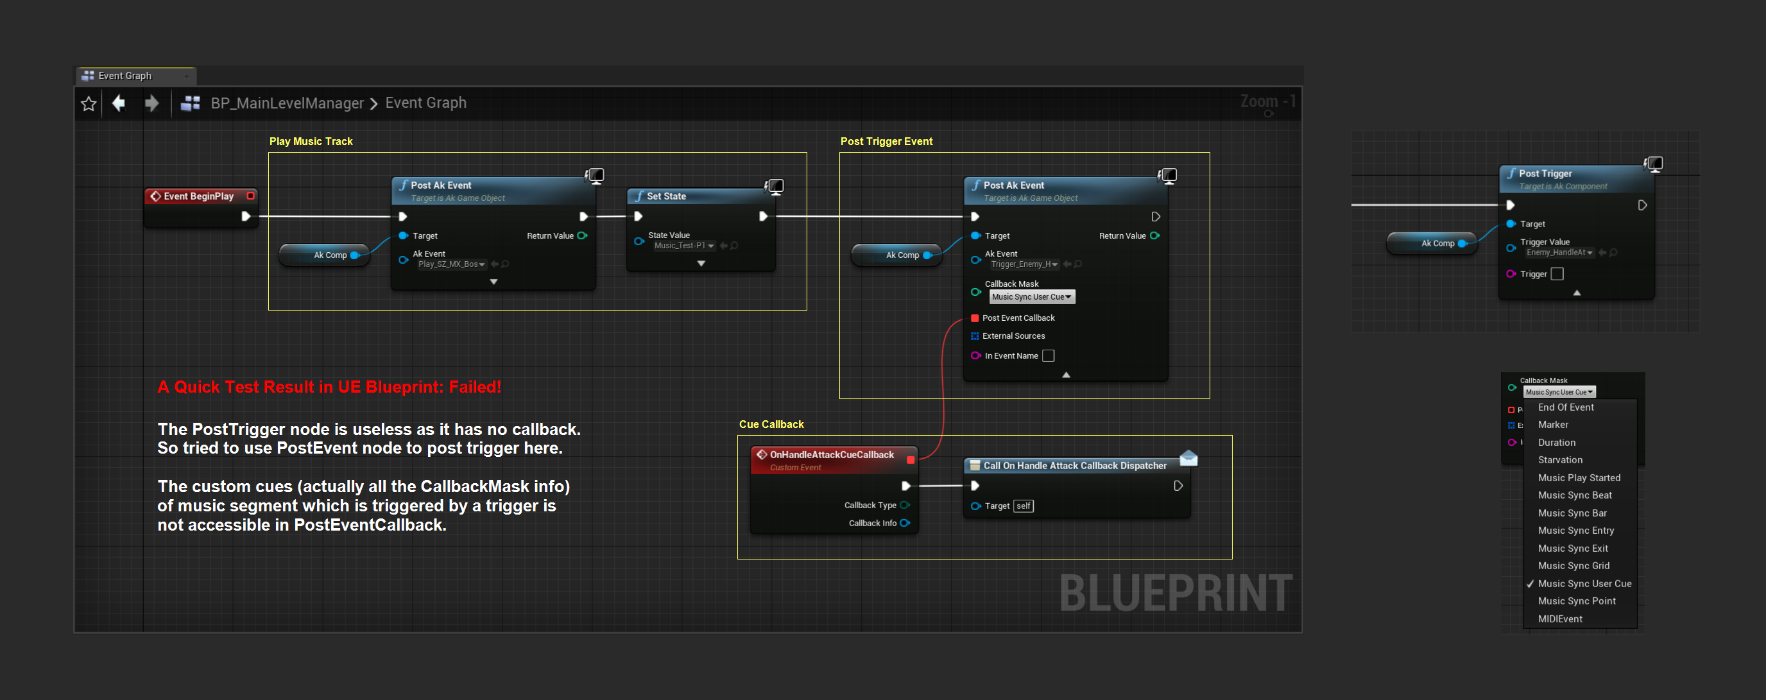
Task: Click the Target self pin on the dispatcher node
Action: (x=975, y=506)
